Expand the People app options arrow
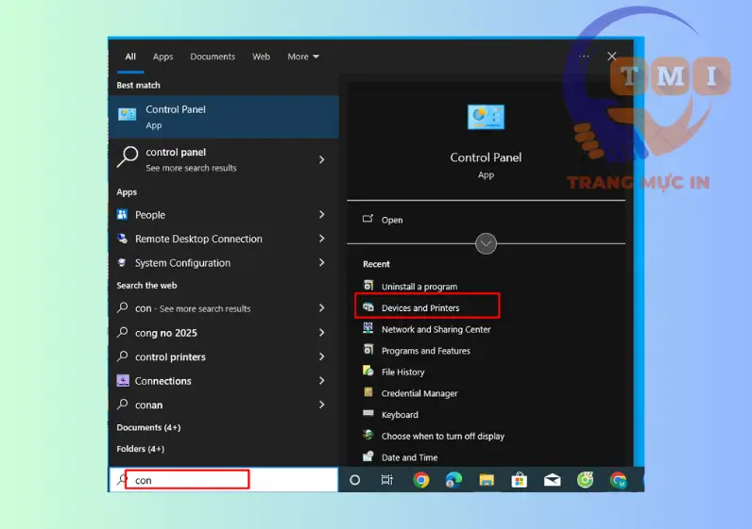The width and height of the screenshot is (752, 529). click(322, 215)
